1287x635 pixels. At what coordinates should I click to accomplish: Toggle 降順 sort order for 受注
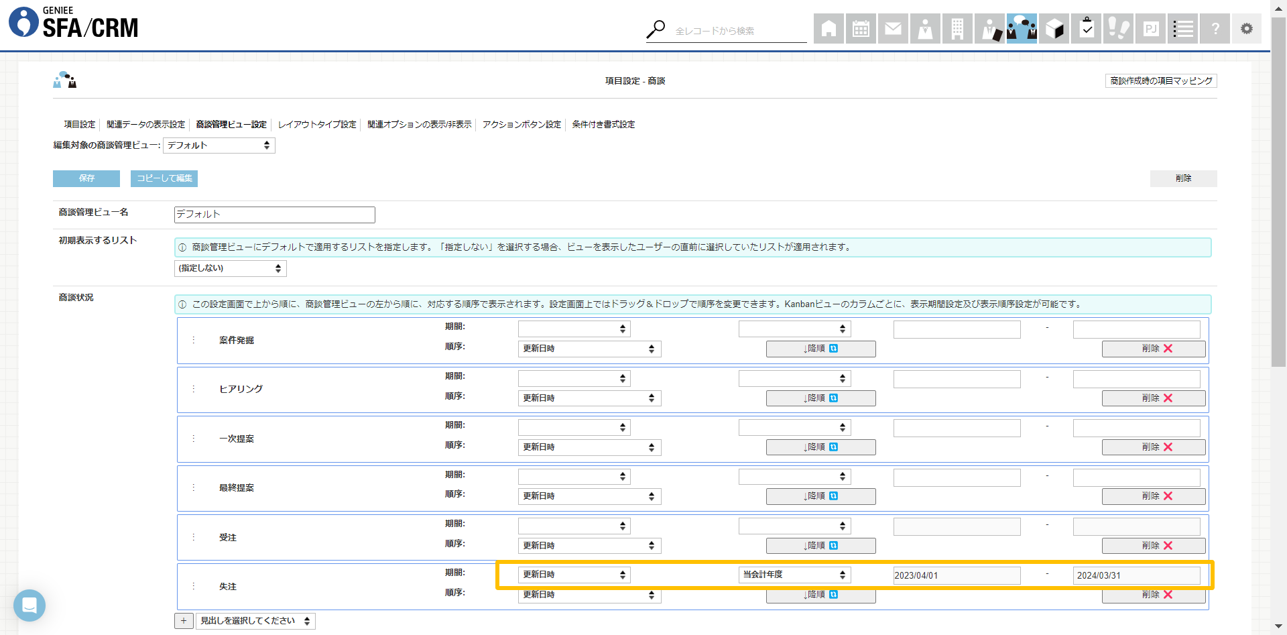tap(820, 546)
